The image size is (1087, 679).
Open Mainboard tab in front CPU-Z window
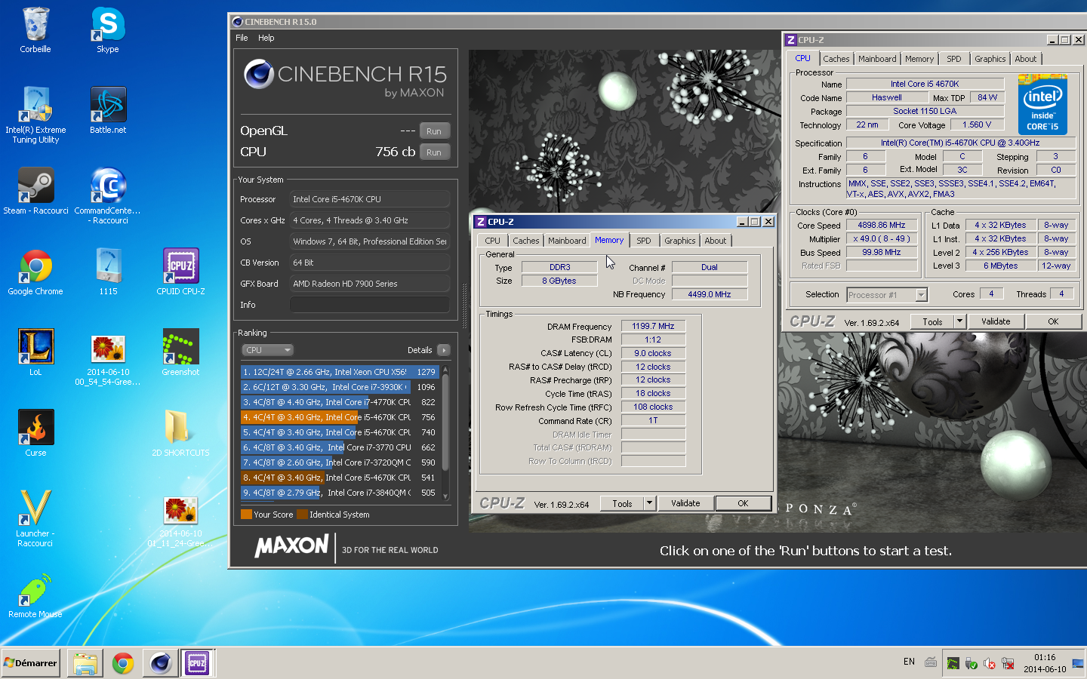click(x=567, y=241)
